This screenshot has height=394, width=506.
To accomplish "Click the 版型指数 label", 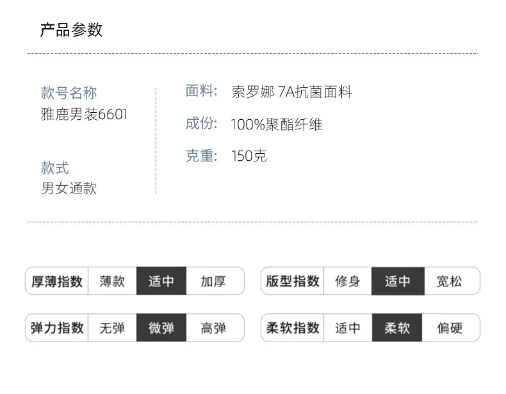I will (x=292, y=281).
